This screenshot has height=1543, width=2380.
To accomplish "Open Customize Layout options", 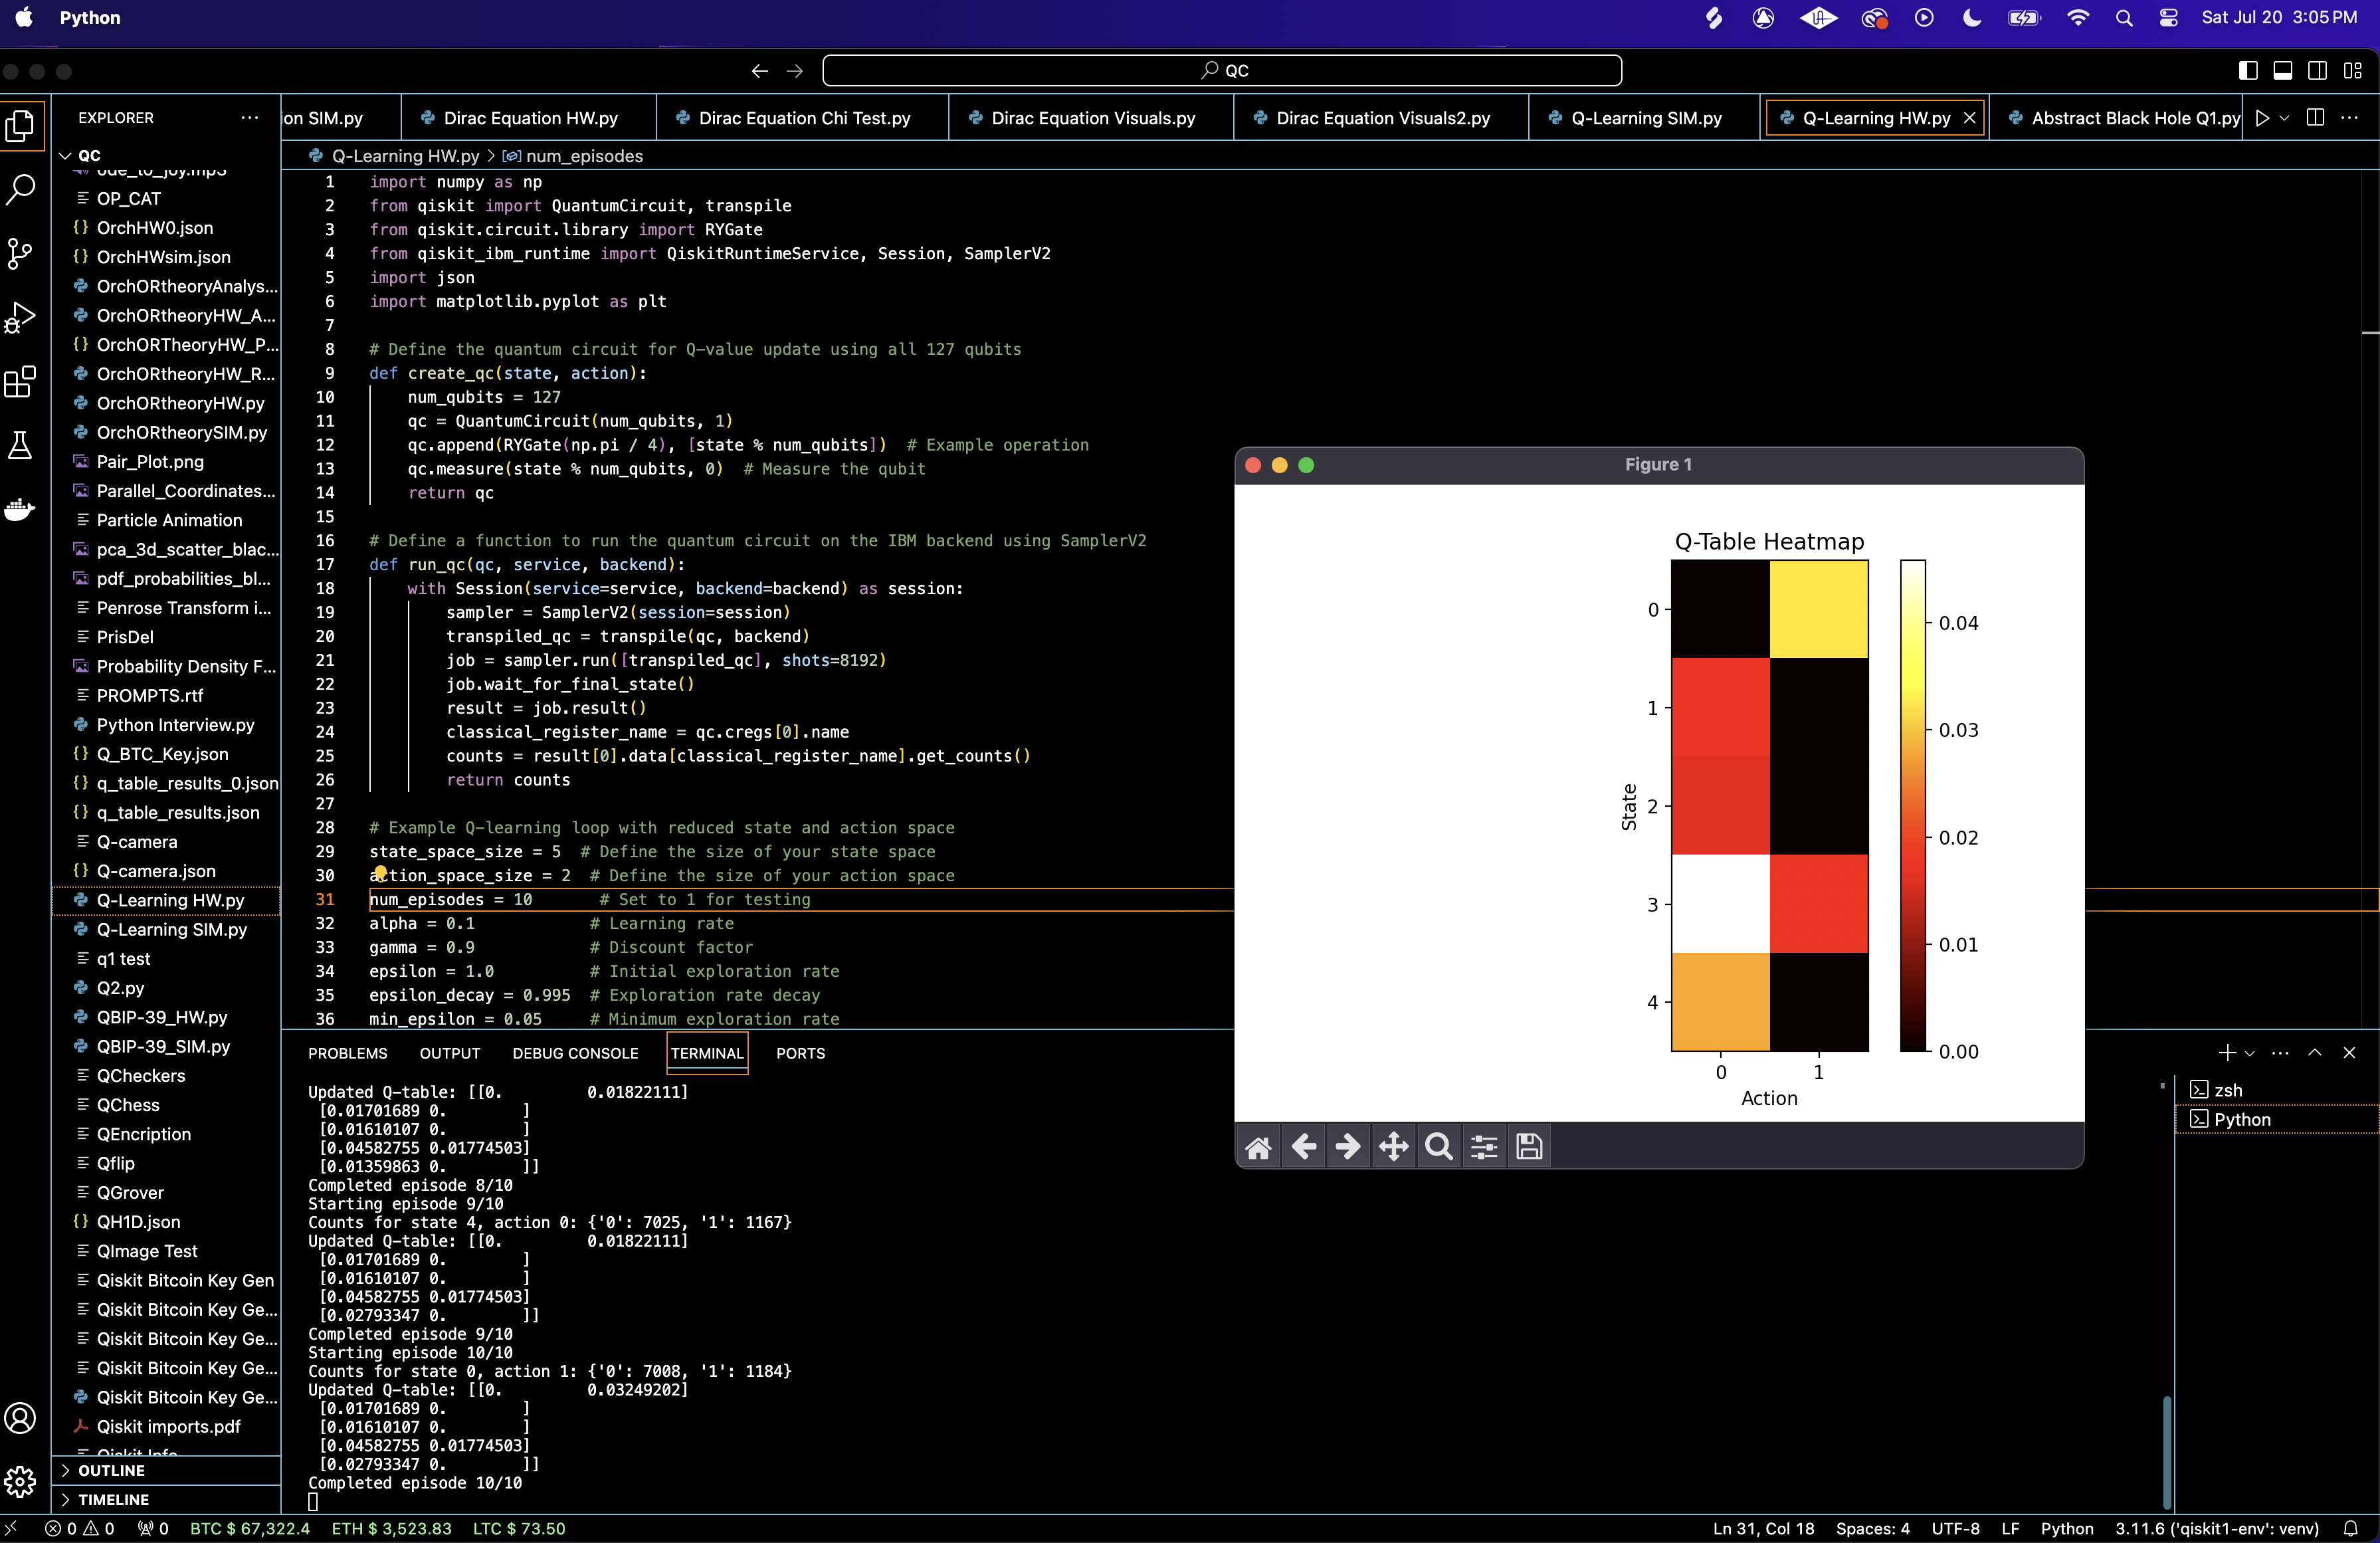I will tap(2352, 71).
